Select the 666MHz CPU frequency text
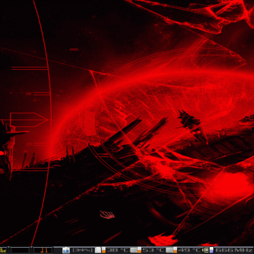The height and width of the screenshot is (254, 254). click(234, 250)
